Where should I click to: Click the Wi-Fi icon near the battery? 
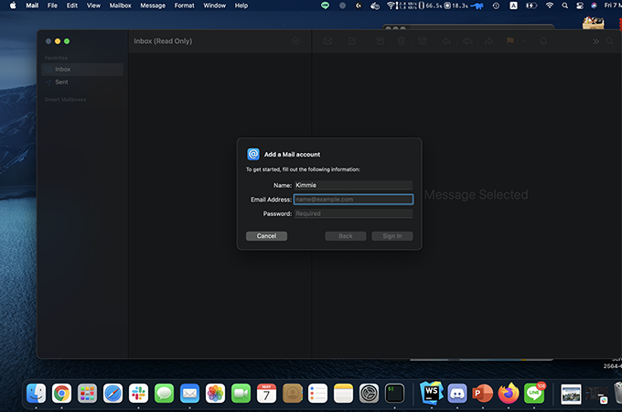(x=550, y=5)
